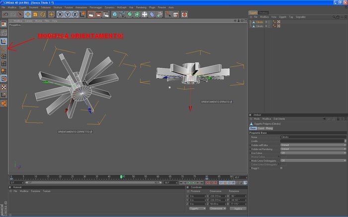Enable the Raggi X checkbox
Image resolution: width=348 pixels, height=217 pixels.
click(281, 168)
